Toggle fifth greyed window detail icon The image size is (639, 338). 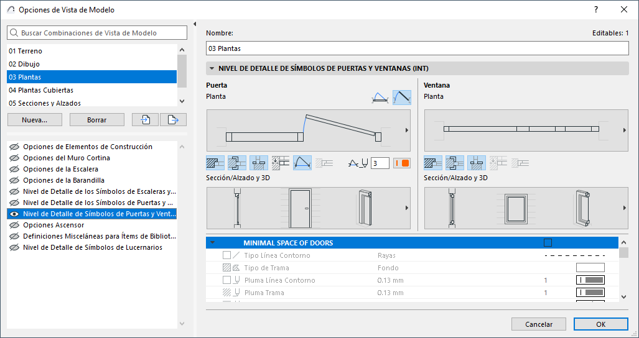pos(520,163)
